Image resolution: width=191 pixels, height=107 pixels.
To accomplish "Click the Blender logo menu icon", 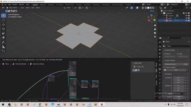I will [x=2, y=5].
